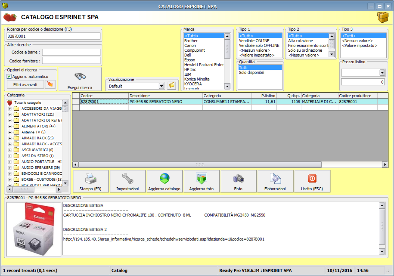
Task: Expand the BINOCOLI E CANNOCCHIALI node
Action: coord(10,174)
